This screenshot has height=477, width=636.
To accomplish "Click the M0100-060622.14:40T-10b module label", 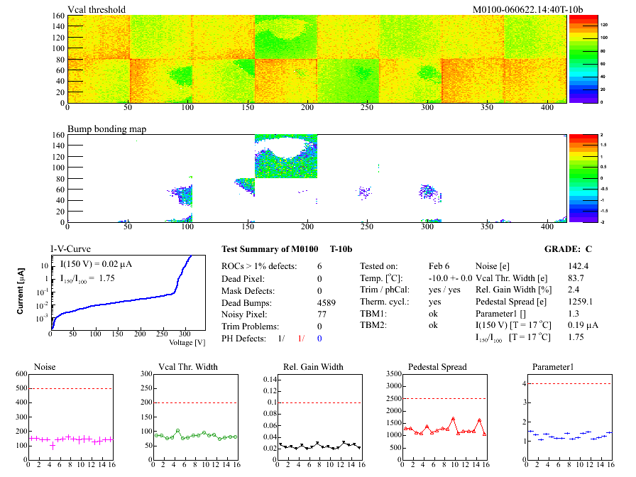I will (527, 9).
